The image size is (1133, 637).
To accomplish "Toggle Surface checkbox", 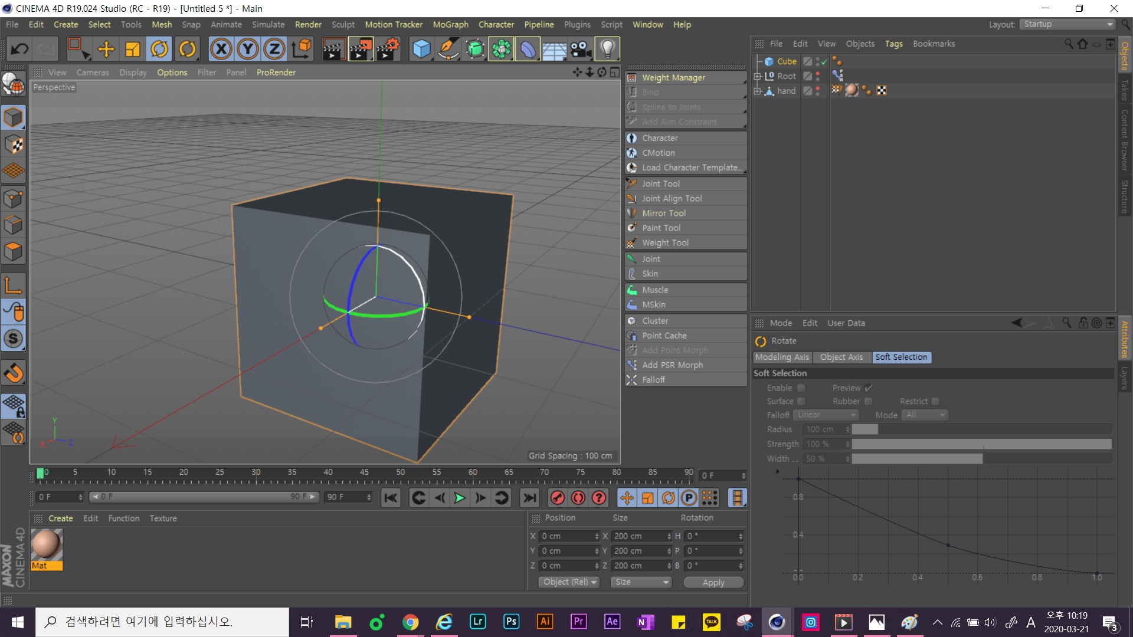I will click(801, 401).
